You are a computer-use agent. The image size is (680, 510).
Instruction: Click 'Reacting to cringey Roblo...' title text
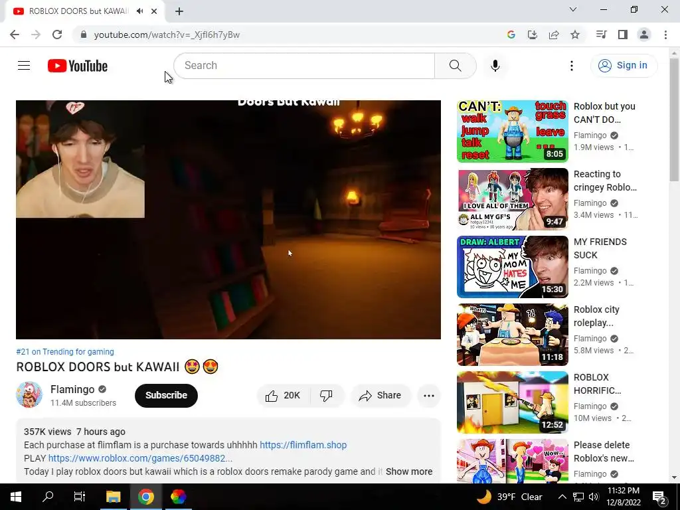pos(605,181)
